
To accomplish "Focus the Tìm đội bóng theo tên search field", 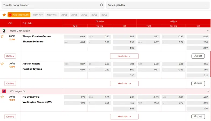I will (53, 5).
